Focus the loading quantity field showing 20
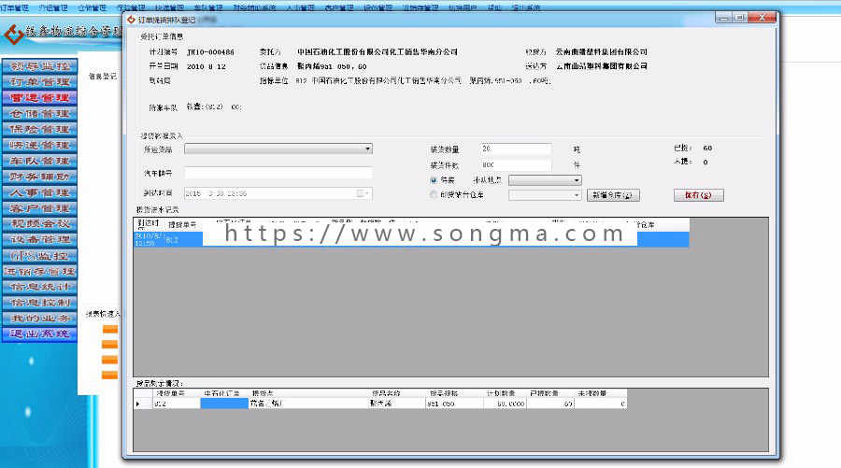Image resolution: width=841 pixels, height=468 pixels. [516, 149]
